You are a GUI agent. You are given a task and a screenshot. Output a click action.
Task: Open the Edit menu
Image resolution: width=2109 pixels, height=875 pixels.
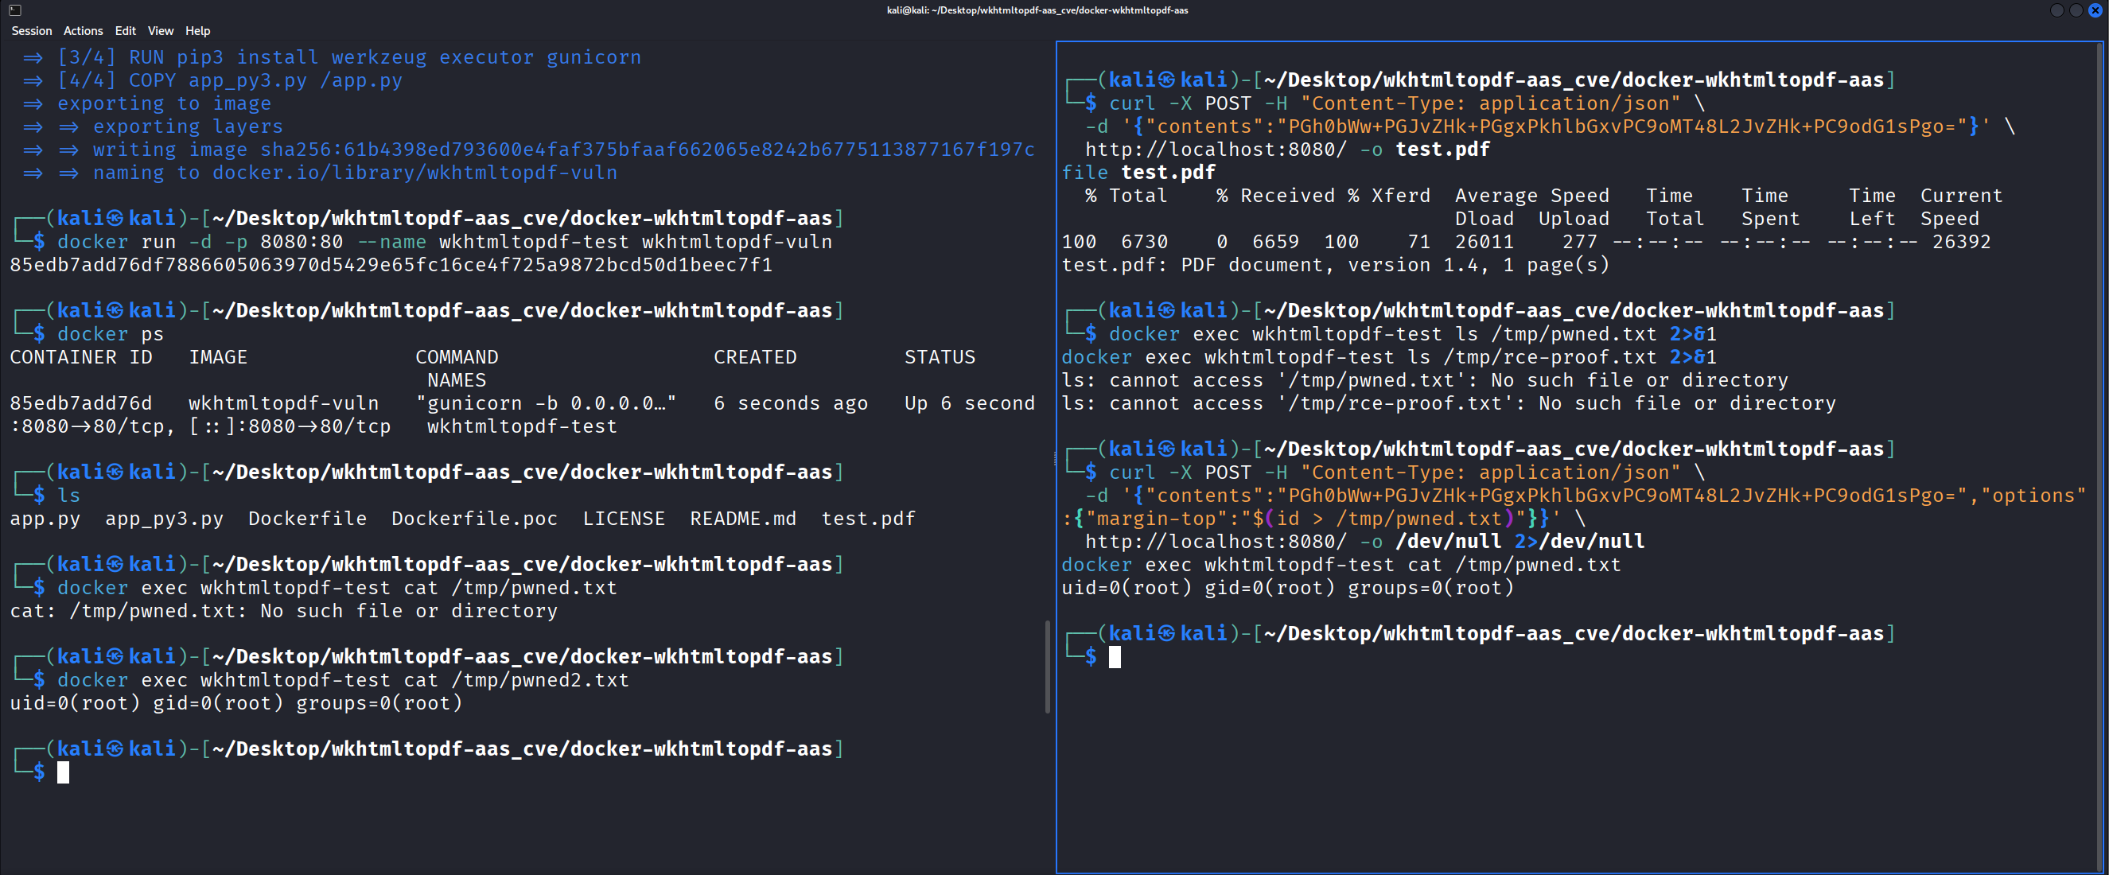point(124,30)
